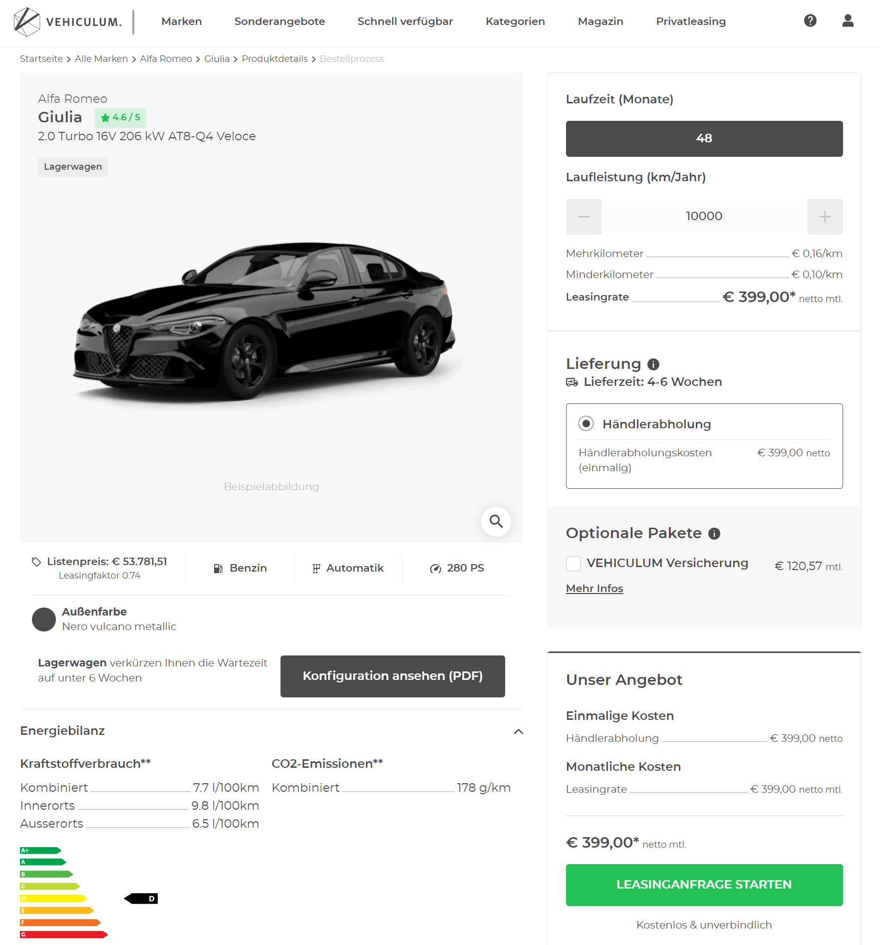The width and height of the screenshot is (880, 945).
Task: Enable the VEHICULUM Versicherung checkbox
Action: [x=573, y=564]
